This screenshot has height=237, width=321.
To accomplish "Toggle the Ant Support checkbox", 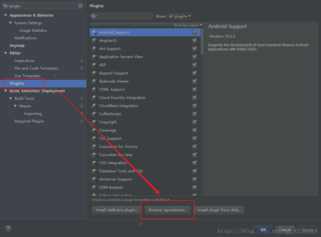I will (195, 49).
